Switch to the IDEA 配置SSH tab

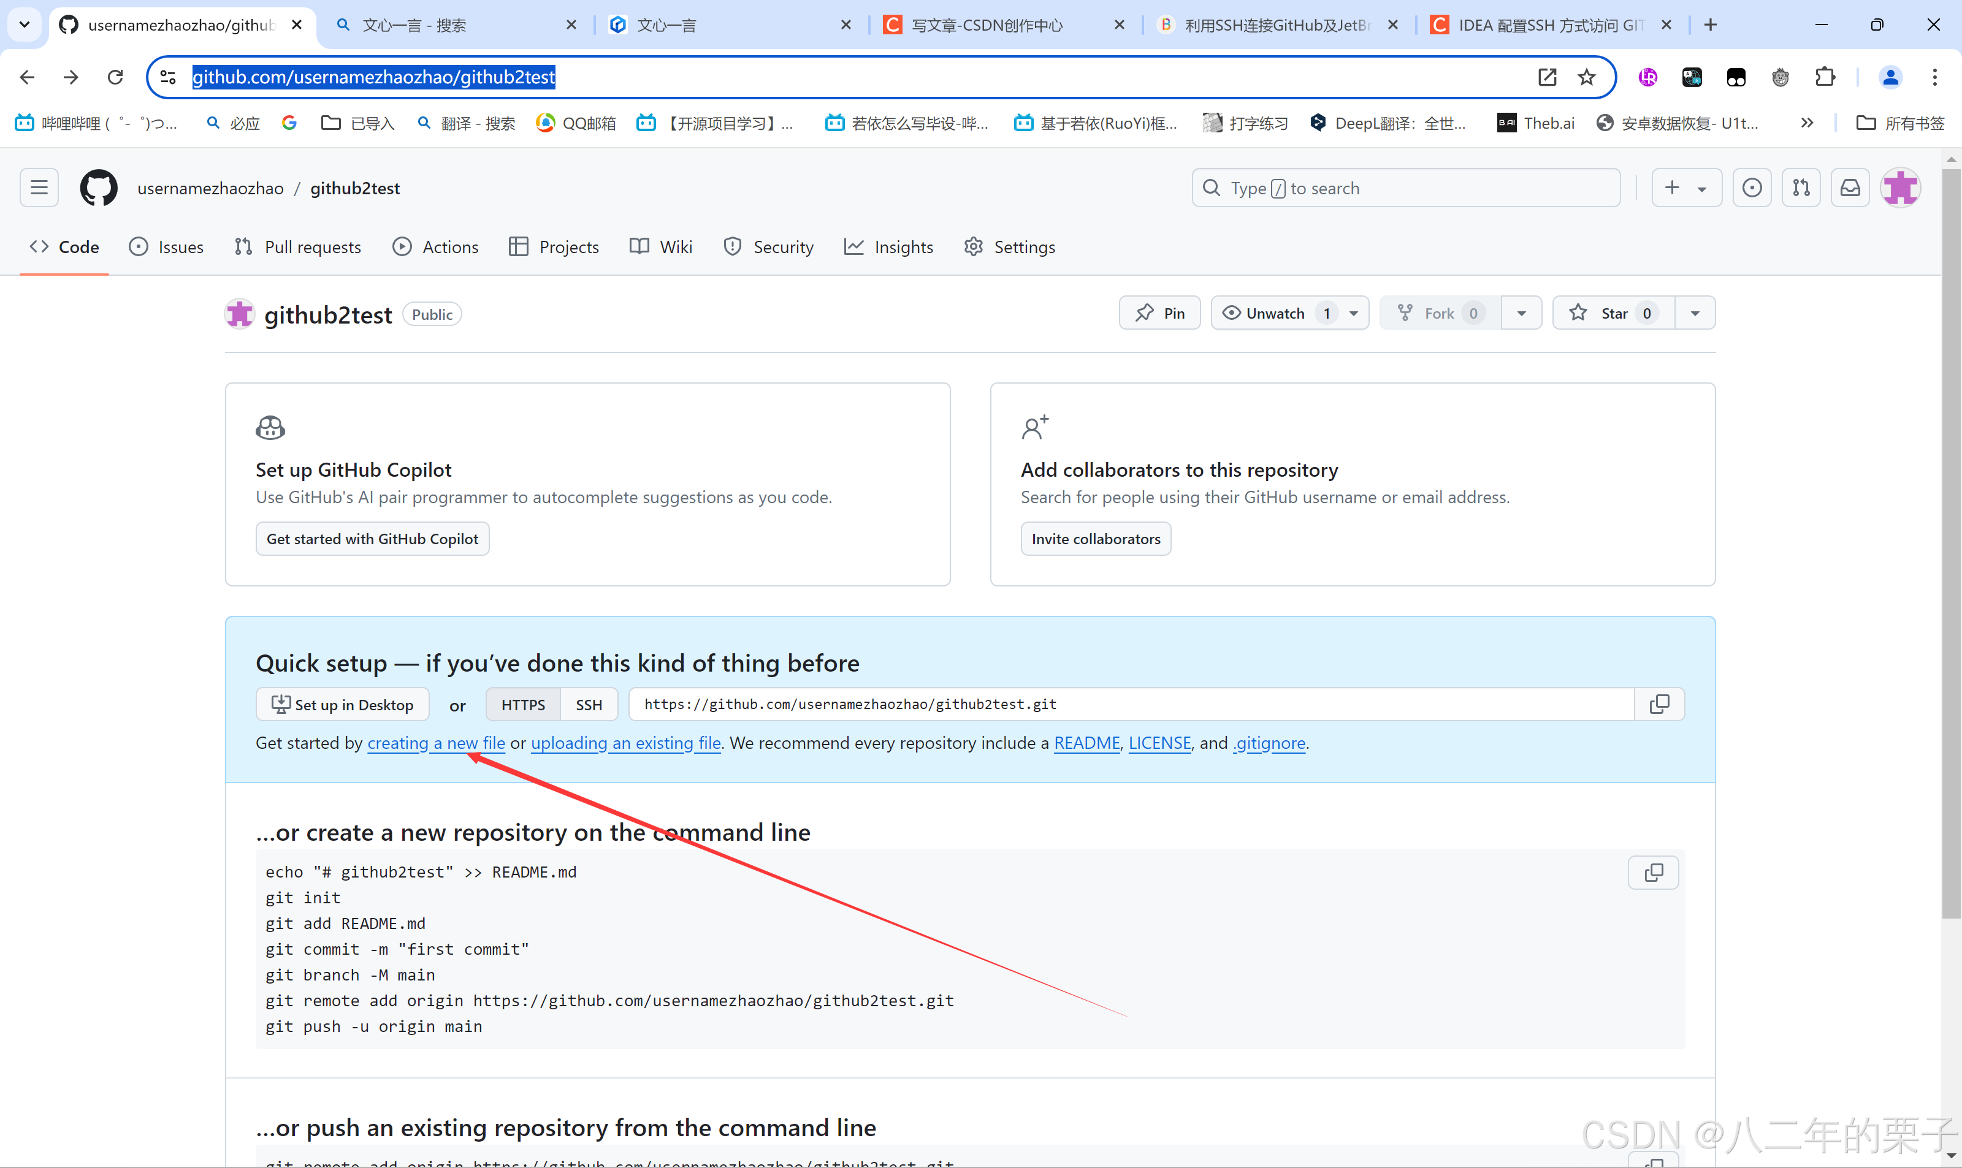1551,25
